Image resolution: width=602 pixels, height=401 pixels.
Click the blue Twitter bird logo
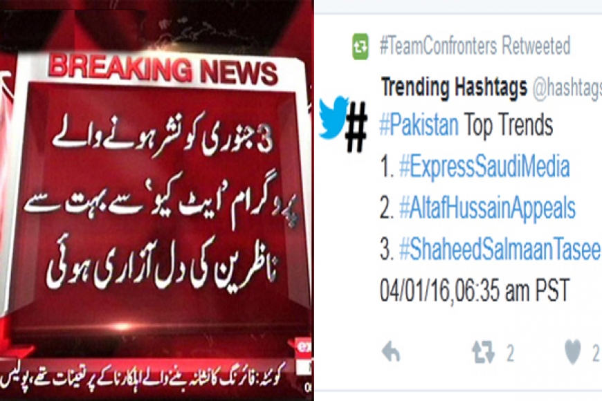pos(332,117)
